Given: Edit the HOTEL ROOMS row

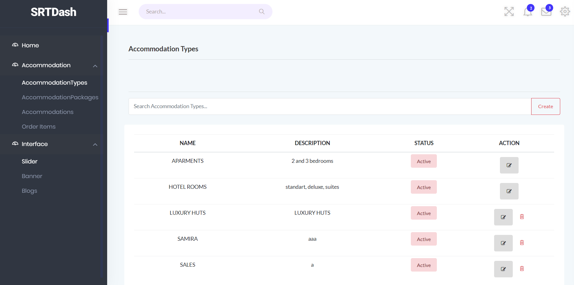Looking at the screenshot, I should 509,191.
